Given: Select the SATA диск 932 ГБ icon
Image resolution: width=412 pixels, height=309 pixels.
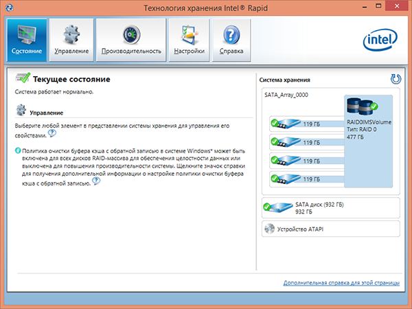Looking at the screenshot, I should click(x=278, y=207).
